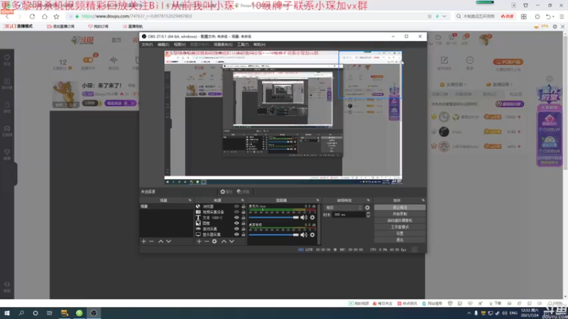The width and height of the screenshot is (568, 319).
Task: Click Start Virtual Camera button
Action: (400, 220)
